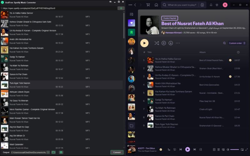The image size is (250, 156).
Task: Click the Spotify search input field
Action: coord(182,5)
